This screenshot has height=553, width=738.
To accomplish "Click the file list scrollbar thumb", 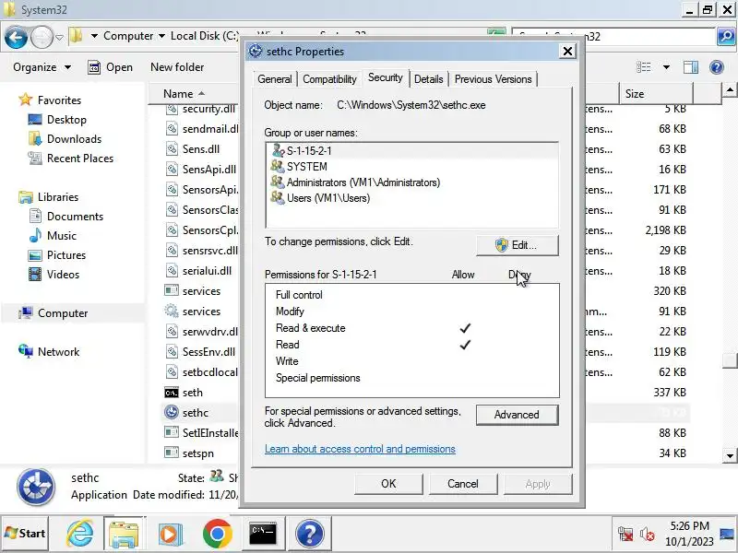I will click(x=730, y=360).
